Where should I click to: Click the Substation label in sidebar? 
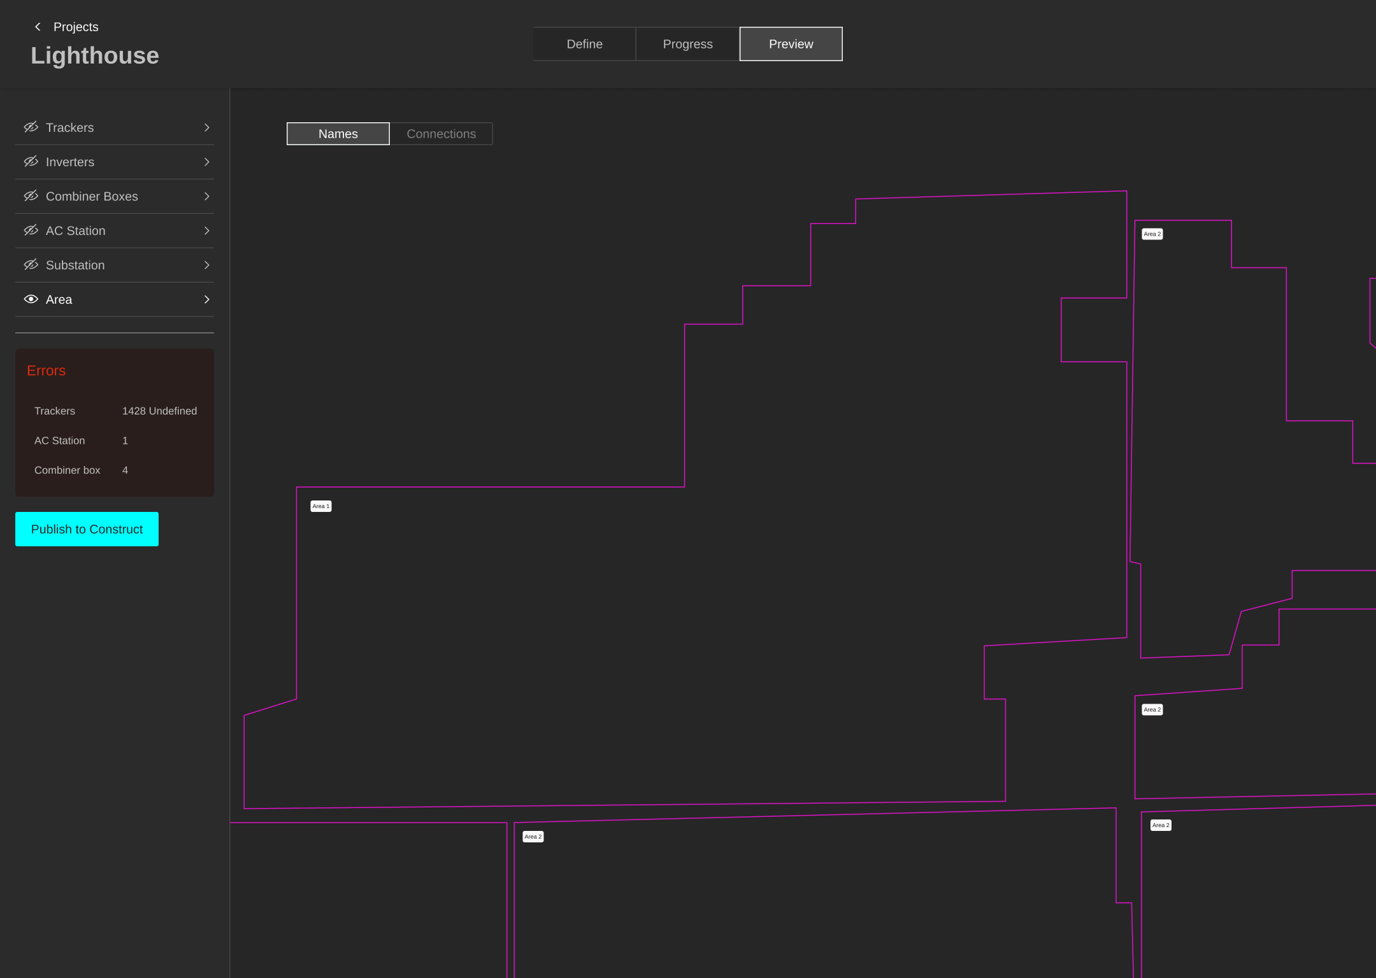click(75, 265)
